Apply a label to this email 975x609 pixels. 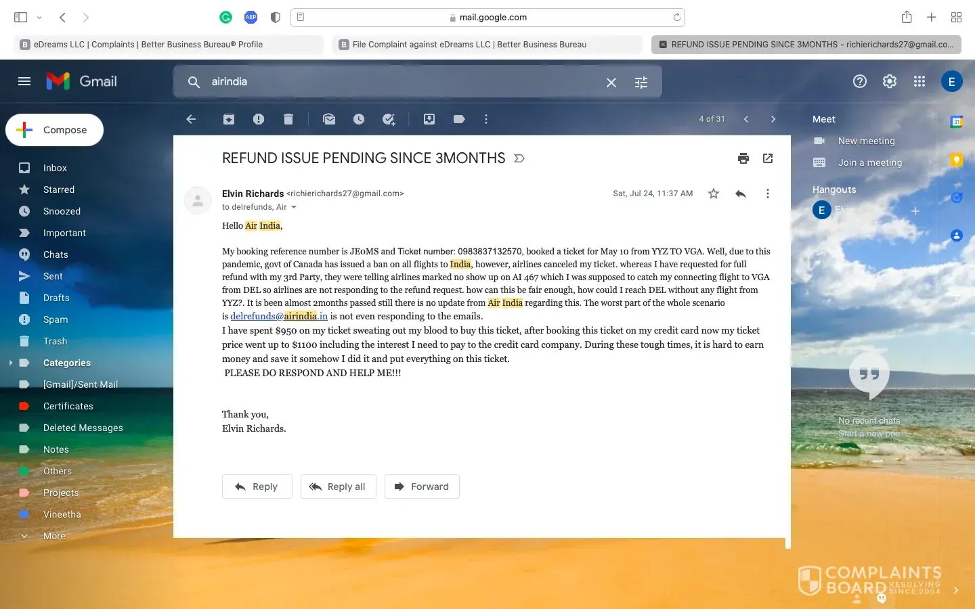459,119
